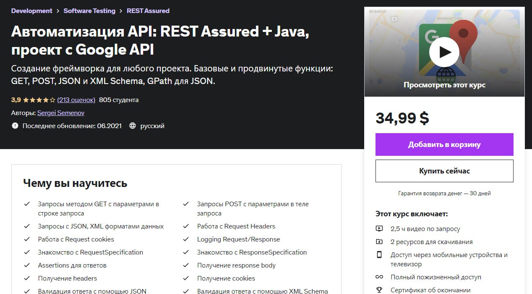Click the downloadable resources icon
The width and height of the screenshot is (532, 294).
click(x=379, y=242)
